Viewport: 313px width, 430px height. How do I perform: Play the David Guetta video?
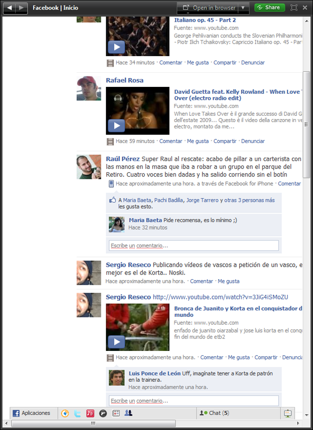tap(116, 126)
